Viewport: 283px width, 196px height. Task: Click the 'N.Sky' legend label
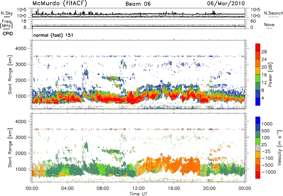click(x=7, y=13)
